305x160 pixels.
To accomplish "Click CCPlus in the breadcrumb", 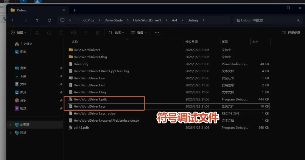I will pyautogui.click(x=89, y=20).
